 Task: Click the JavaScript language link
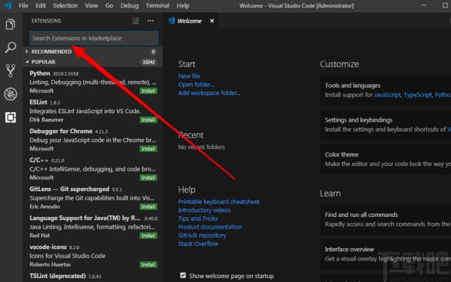tap(387, 95)
